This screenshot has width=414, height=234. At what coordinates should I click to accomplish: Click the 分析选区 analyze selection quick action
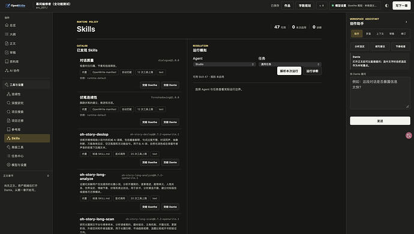359,46
